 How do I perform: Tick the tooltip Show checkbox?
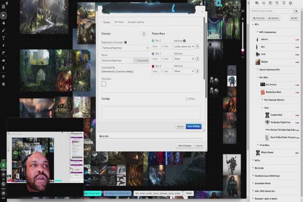coord(187,99)
